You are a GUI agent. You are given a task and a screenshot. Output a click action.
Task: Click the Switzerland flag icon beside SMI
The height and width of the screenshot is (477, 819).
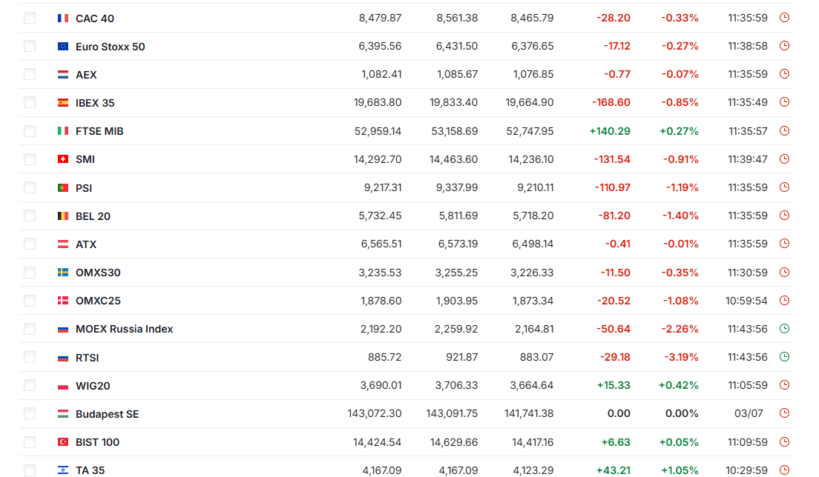[62, 159]
